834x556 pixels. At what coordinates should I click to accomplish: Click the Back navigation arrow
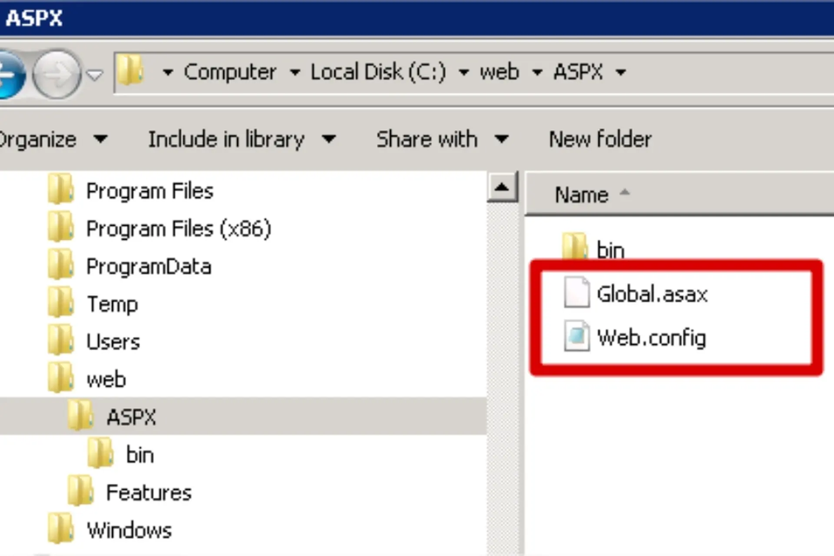click(11, 73)
